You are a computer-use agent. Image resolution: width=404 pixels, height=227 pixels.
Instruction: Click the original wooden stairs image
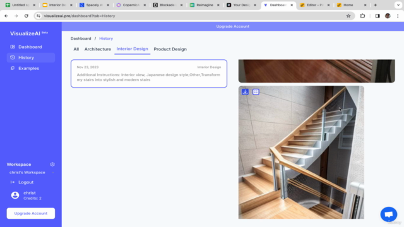(317, 71)
